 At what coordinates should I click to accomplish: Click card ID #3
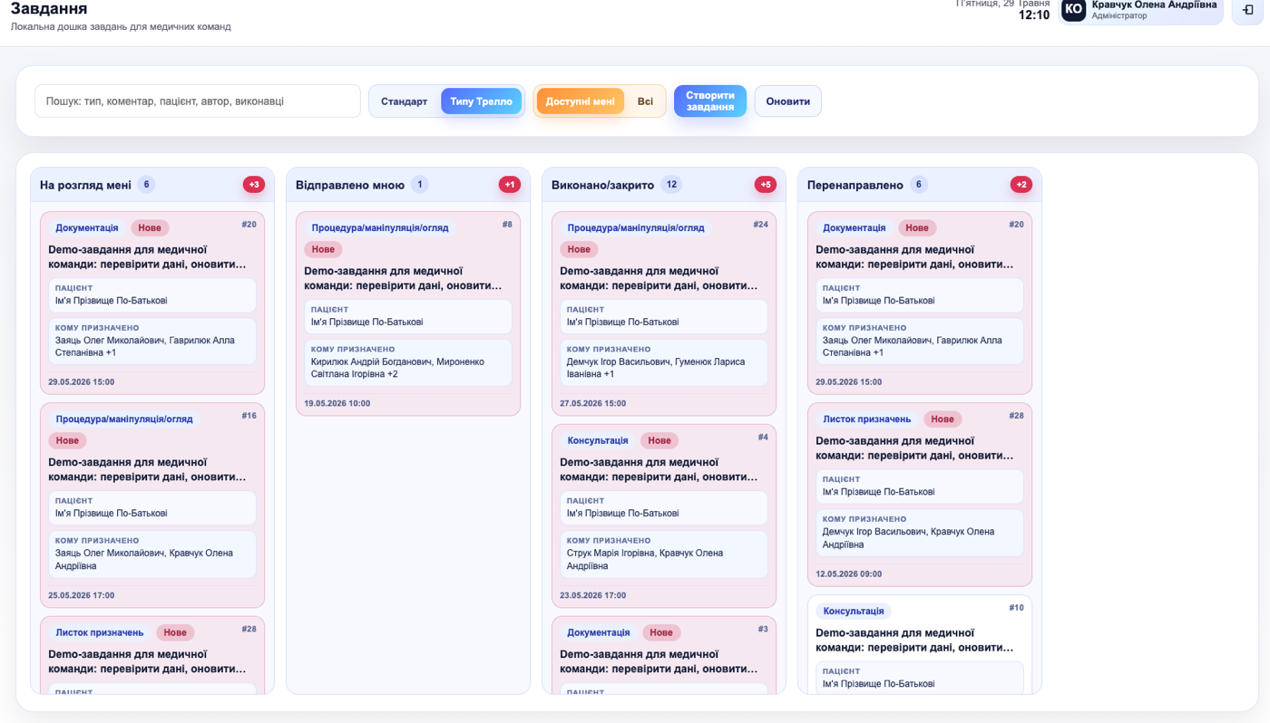point(763,629)
